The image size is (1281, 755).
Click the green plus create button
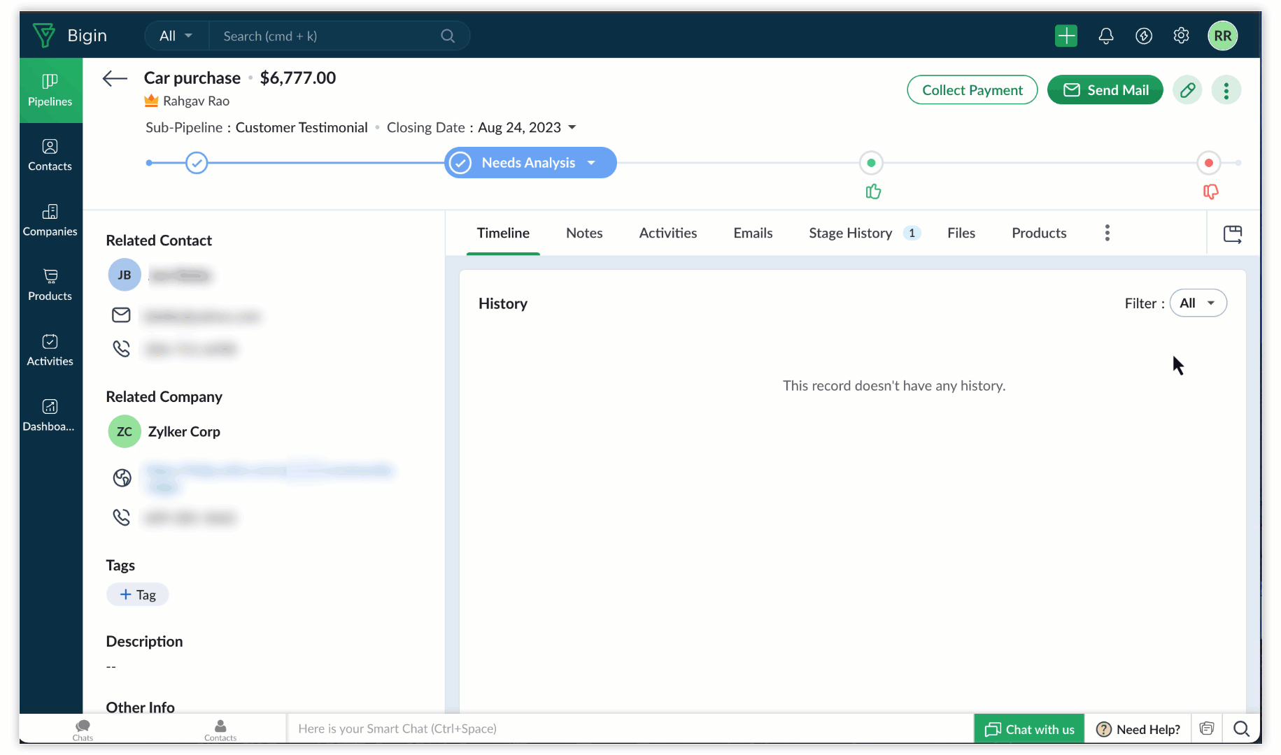point(1066,36)
